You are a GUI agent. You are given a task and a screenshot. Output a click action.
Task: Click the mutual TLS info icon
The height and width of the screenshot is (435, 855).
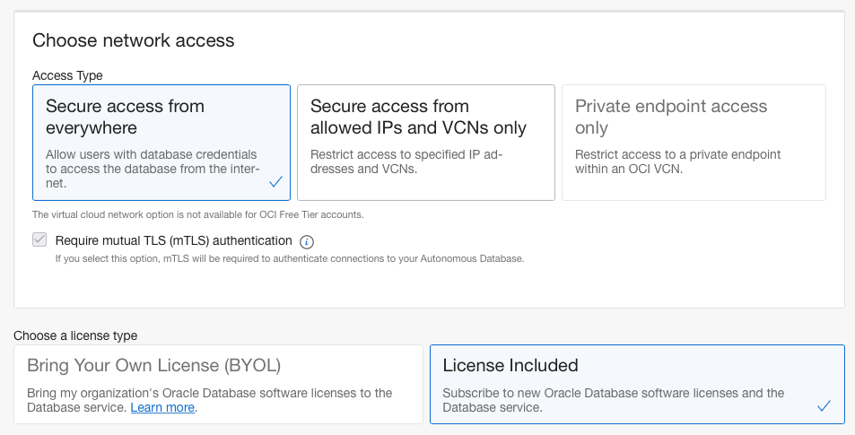pos(307,241)
